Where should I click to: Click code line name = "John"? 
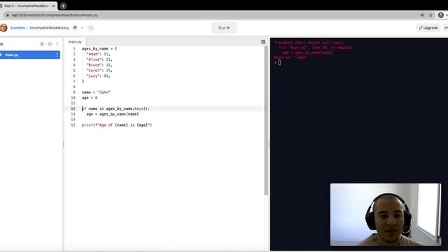96,92
